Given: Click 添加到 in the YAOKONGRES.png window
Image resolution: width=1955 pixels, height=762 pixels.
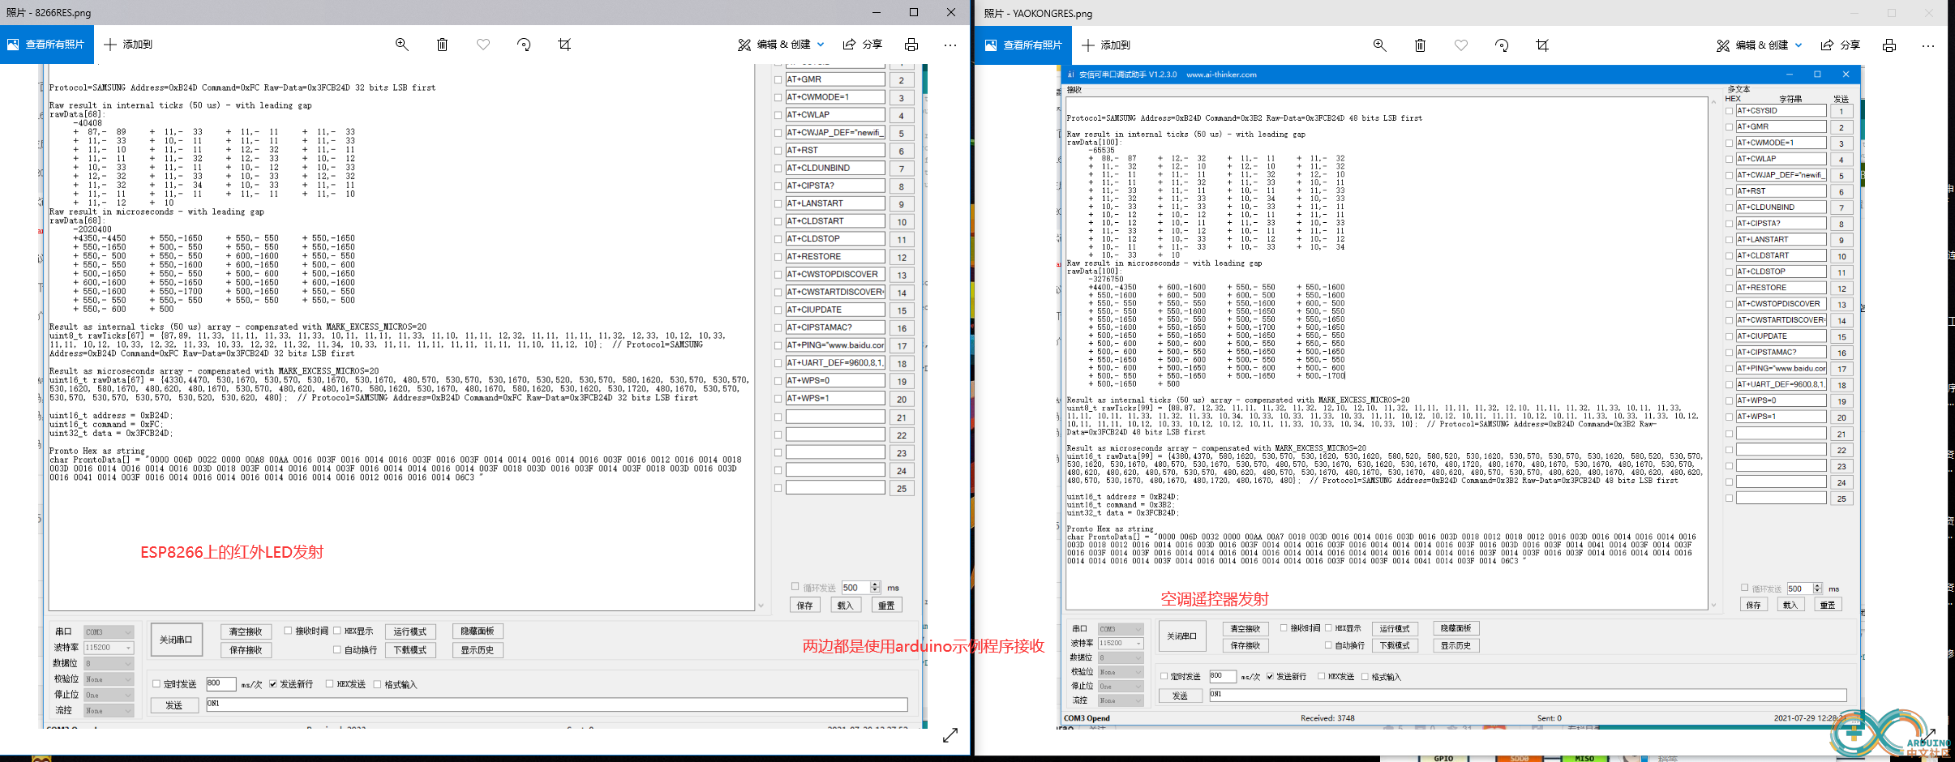Looking at the screenshot, I should click(1106, 45).
